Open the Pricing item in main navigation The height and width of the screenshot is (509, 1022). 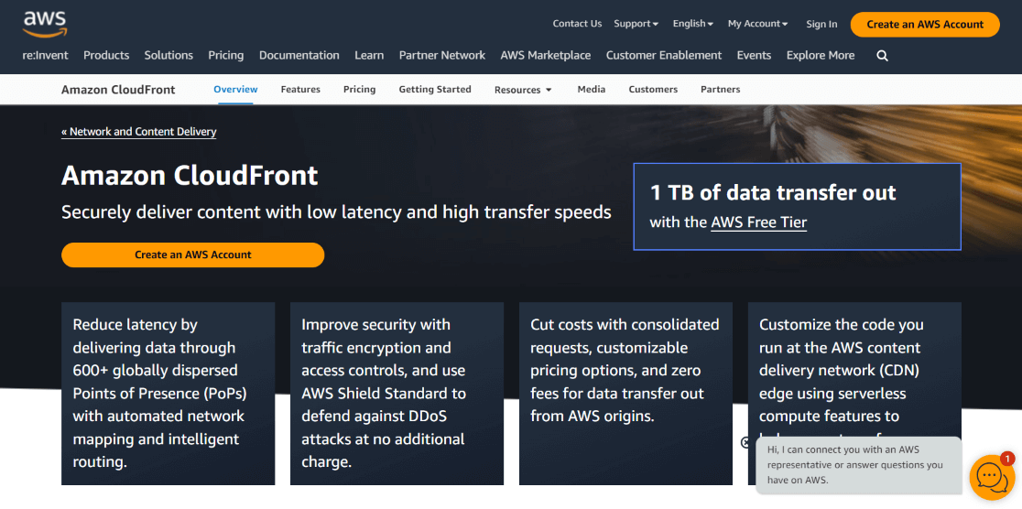225,56
